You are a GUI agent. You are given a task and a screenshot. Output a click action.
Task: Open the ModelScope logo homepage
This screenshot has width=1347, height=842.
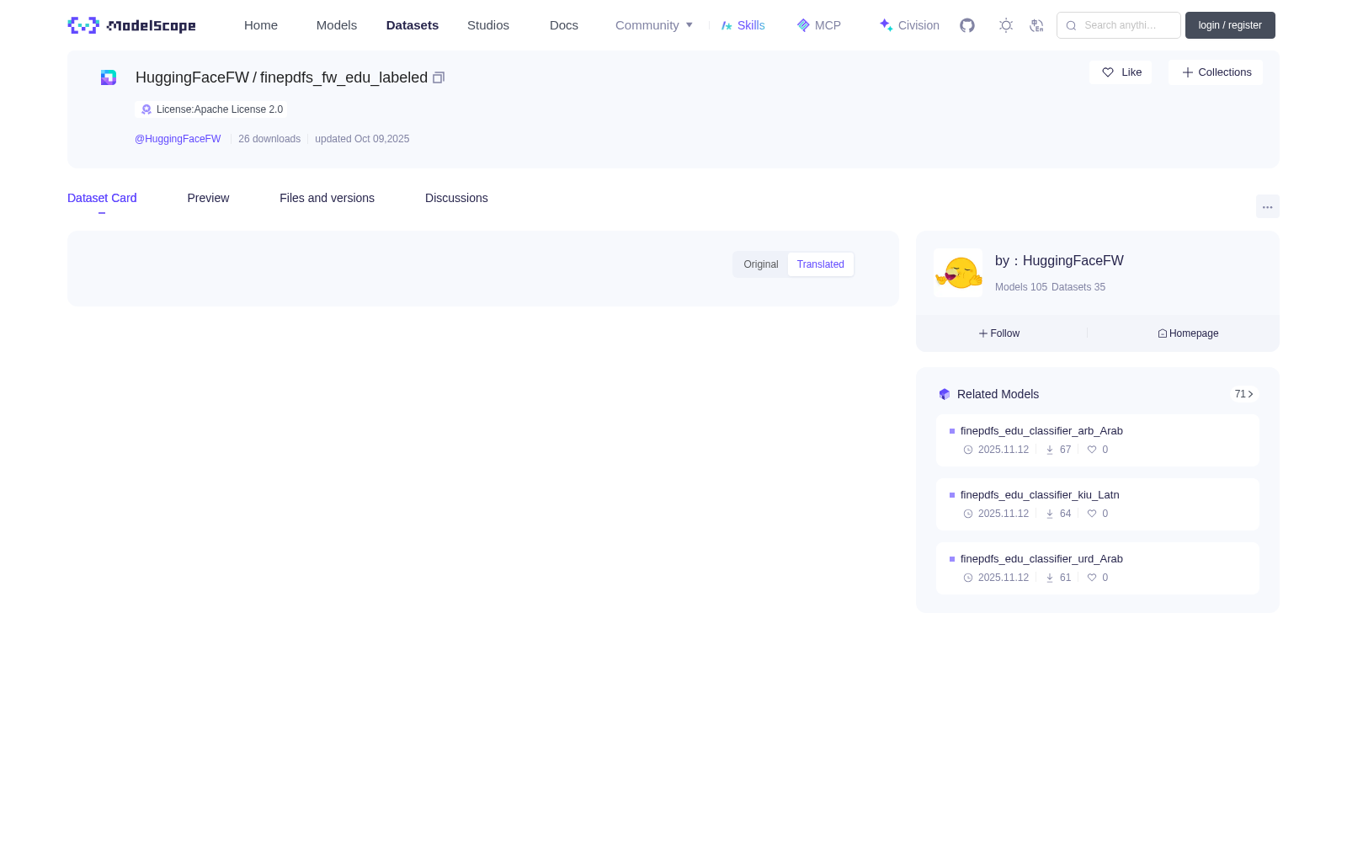pyautogui.click(x=131, y=25)
